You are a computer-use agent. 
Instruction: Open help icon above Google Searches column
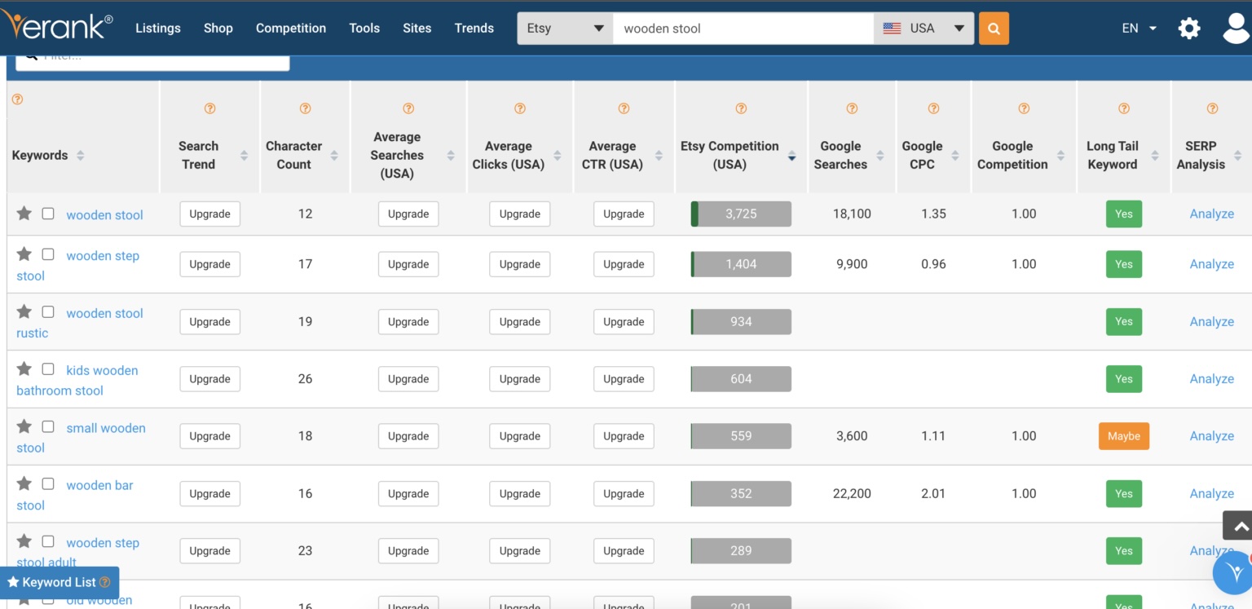click(852, 108)
